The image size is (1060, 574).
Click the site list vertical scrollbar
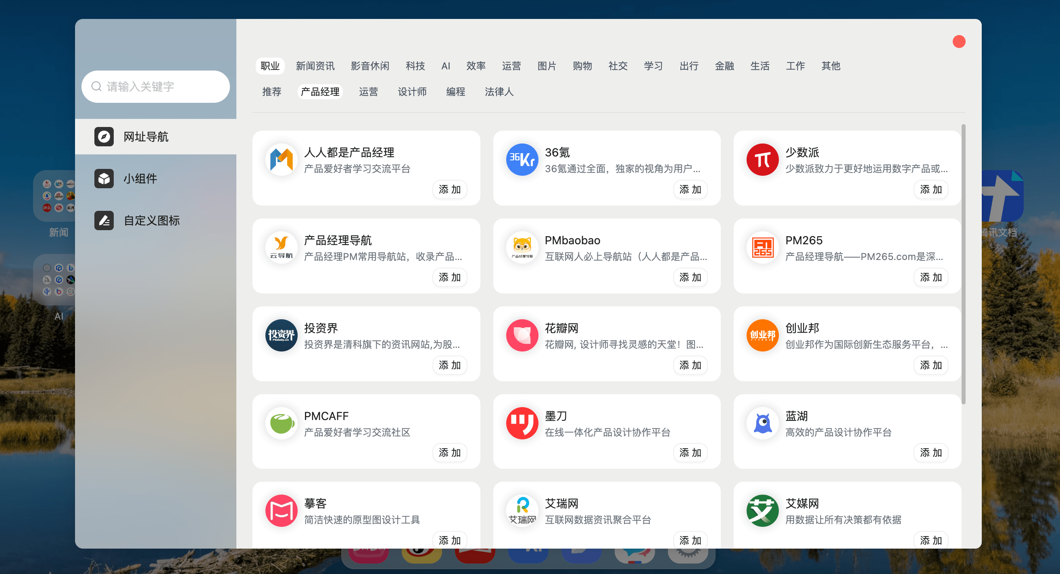coord(963,264)
